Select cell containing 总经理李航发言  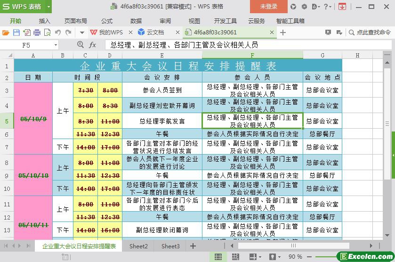point(162,121)
